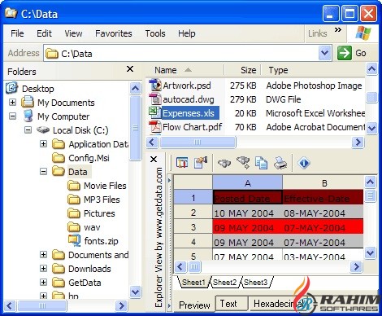Click the autocad.dwg file icon
382x316 pixels.
[155, 99]
